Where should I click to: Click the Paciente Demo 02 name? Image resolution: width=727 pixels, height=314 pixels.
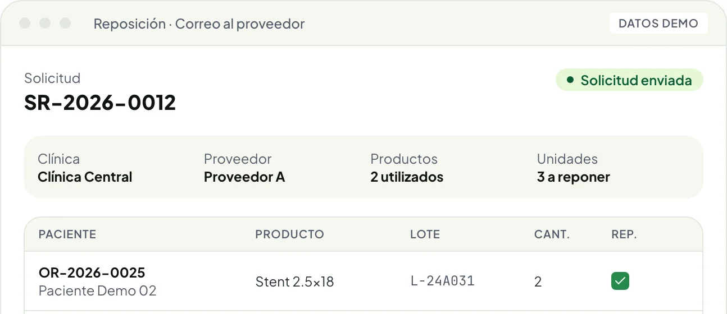(97, 291)
